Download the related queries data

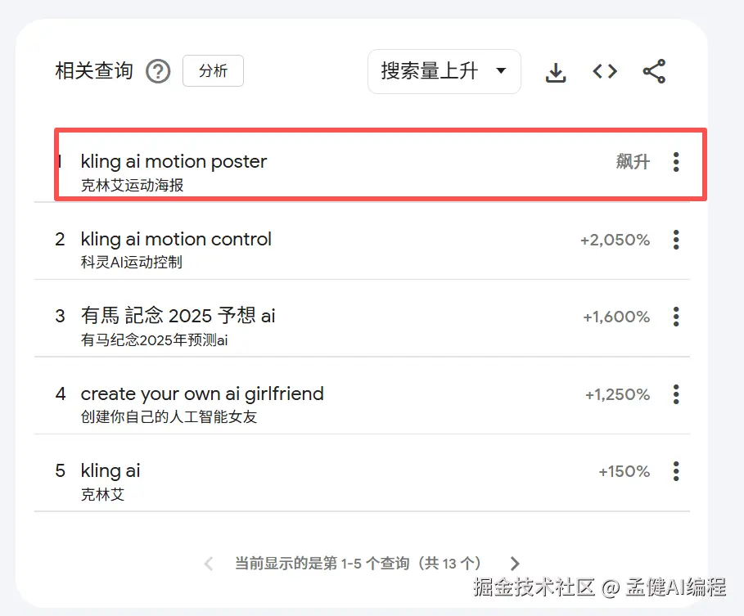coord(556,72)
